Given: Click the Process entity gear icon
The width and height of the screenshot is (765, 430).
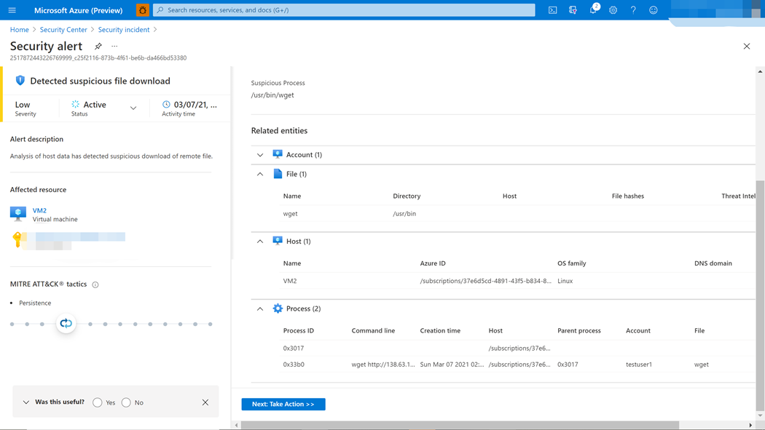Looking at the screenshot, I should pyautogui.click(x=278, y=308).
